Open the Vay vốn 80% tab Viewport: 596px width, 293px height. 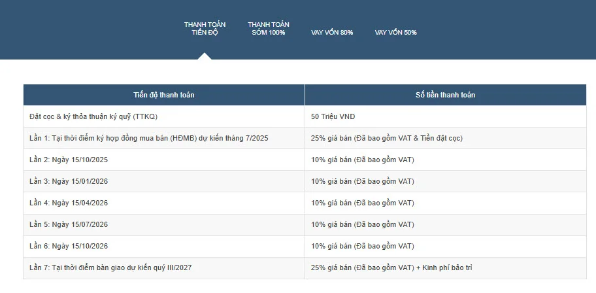[x=331, y=32]
